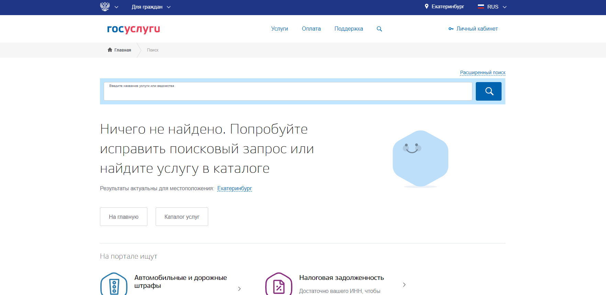
Task: Open the RUS language dropdown
Action: pyautogui.click(x=492, y=7)
